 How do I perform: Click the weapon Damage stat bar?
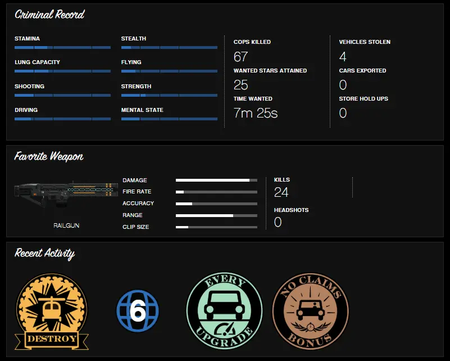[216, 180]
